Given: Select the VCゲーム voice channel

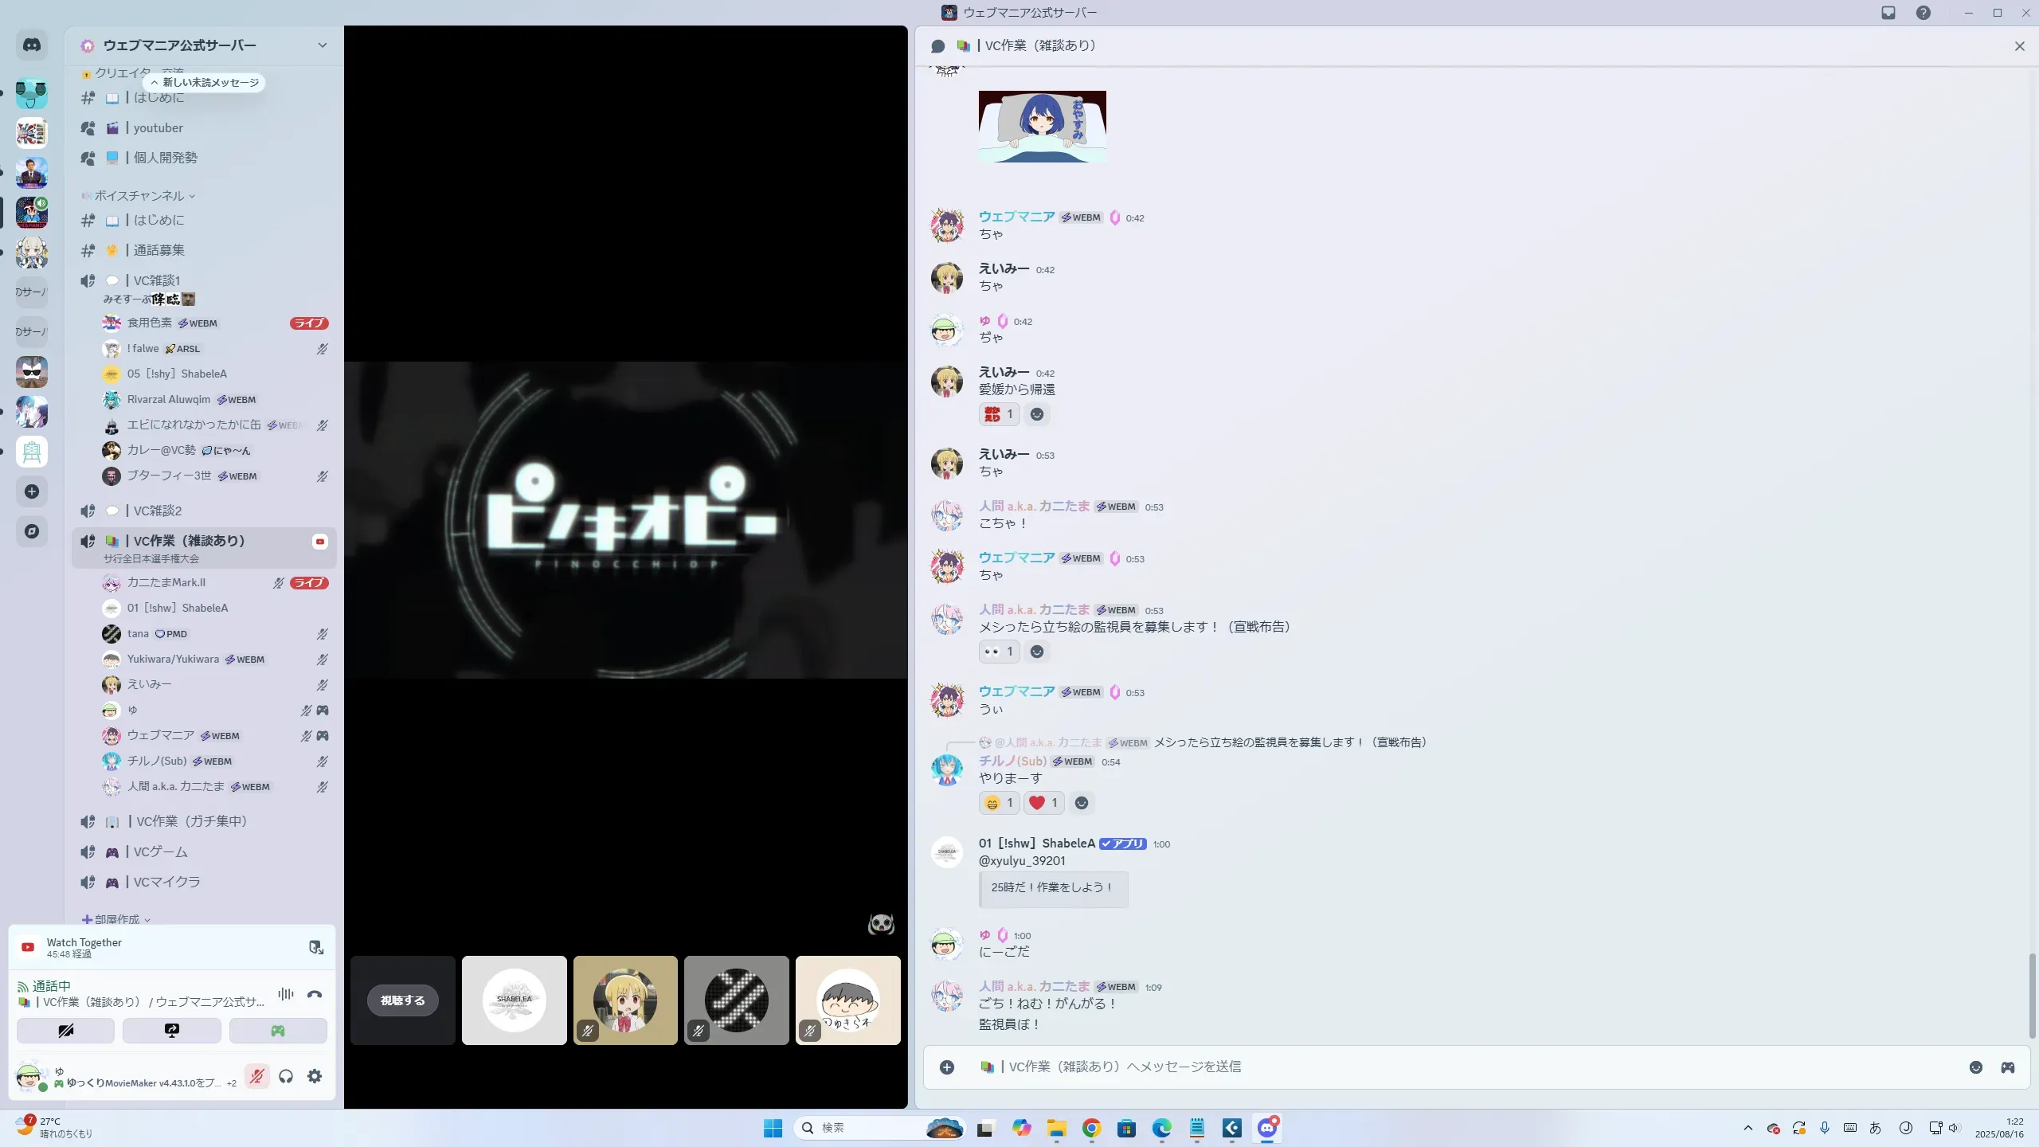Looking at the screenshot, I should [160, 851].
